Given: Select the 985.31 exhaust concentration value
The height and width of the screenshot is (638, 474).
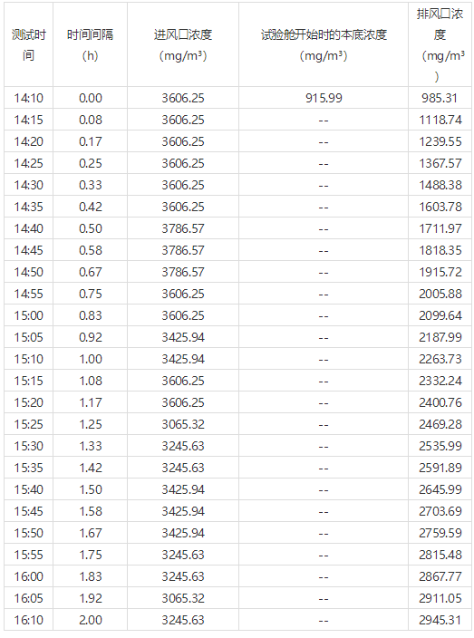Looking at the screenshot, I should click(440, 98).
